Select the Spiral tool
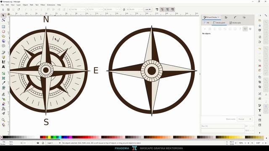Image resolution: width=269 pixels, height=151 pixels. (x=3, y=46)
